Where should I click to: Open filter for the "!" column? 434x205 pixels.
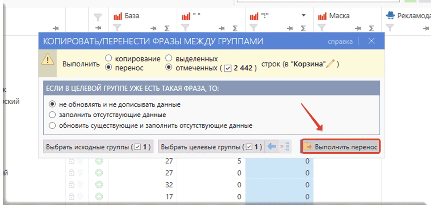(253, 27)
